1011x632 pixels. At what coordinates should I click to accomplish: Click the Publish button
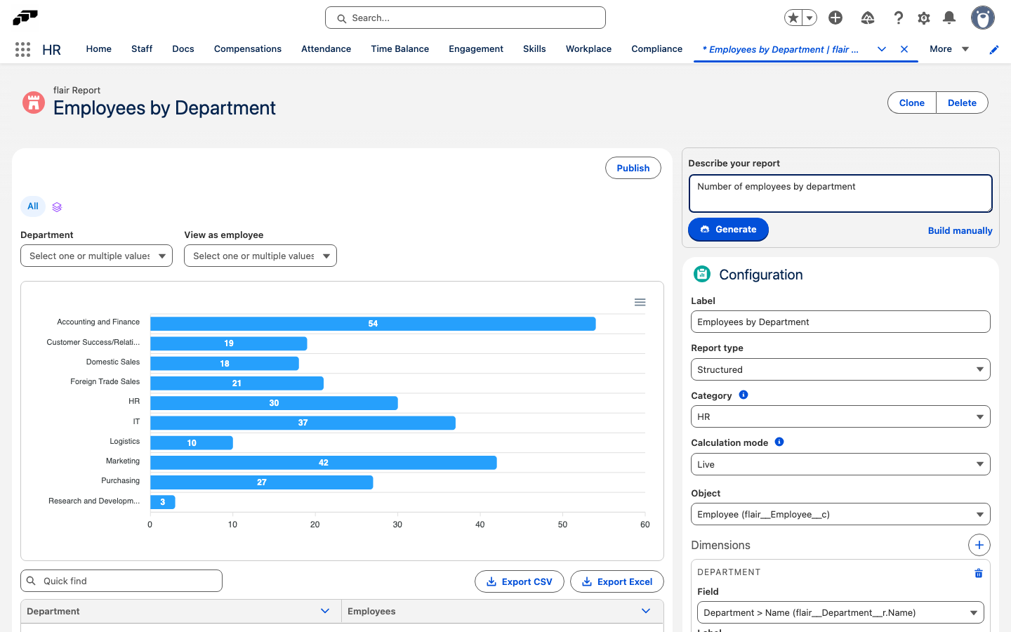[x=633, y=168]
